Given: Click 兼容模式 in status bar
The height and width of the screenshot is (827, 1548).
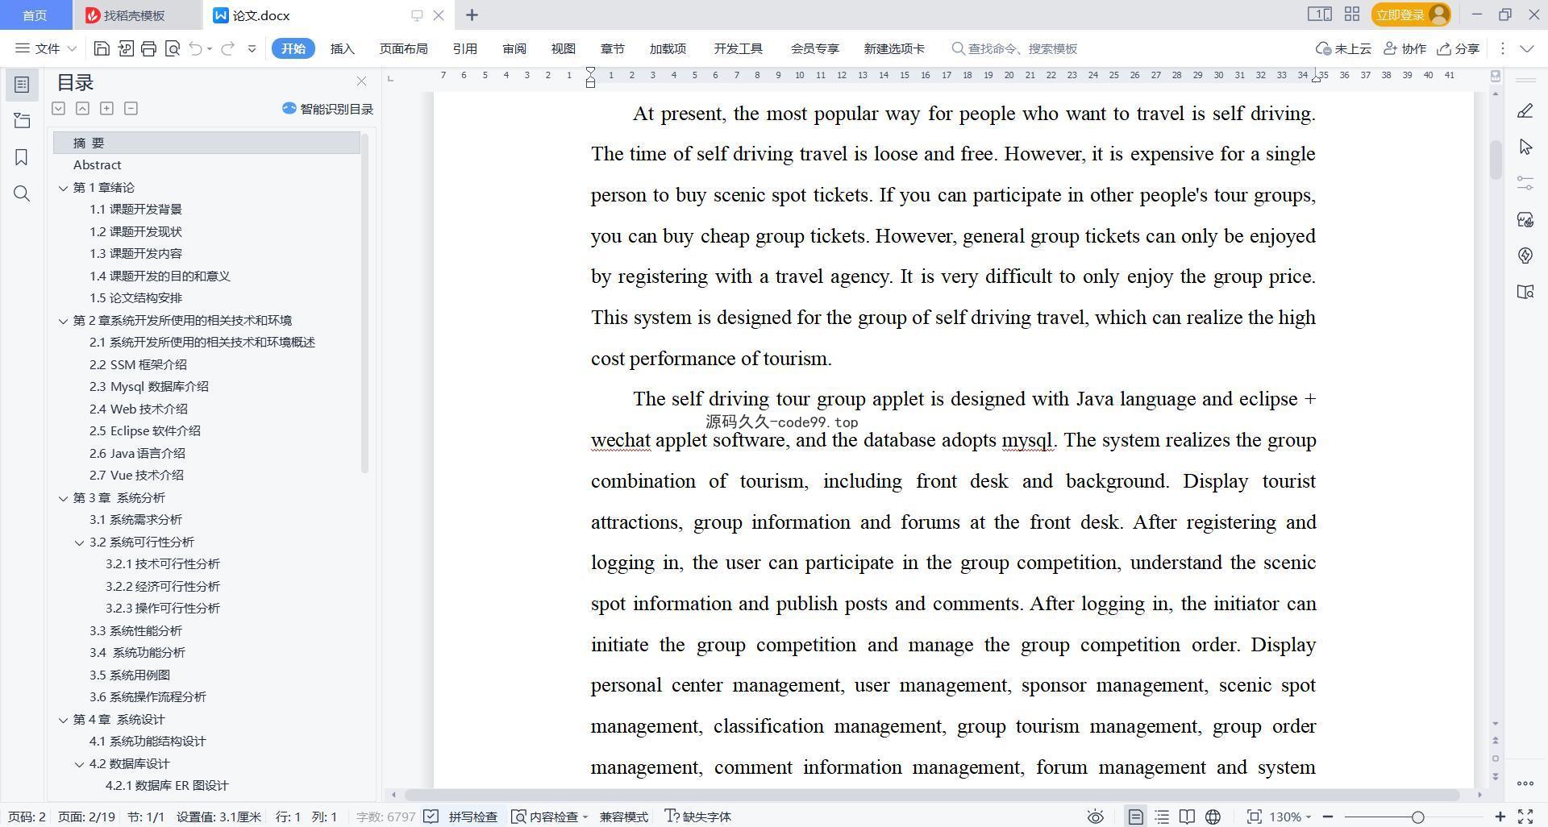Looking at the screenshot, I should [x=623, y=817].
